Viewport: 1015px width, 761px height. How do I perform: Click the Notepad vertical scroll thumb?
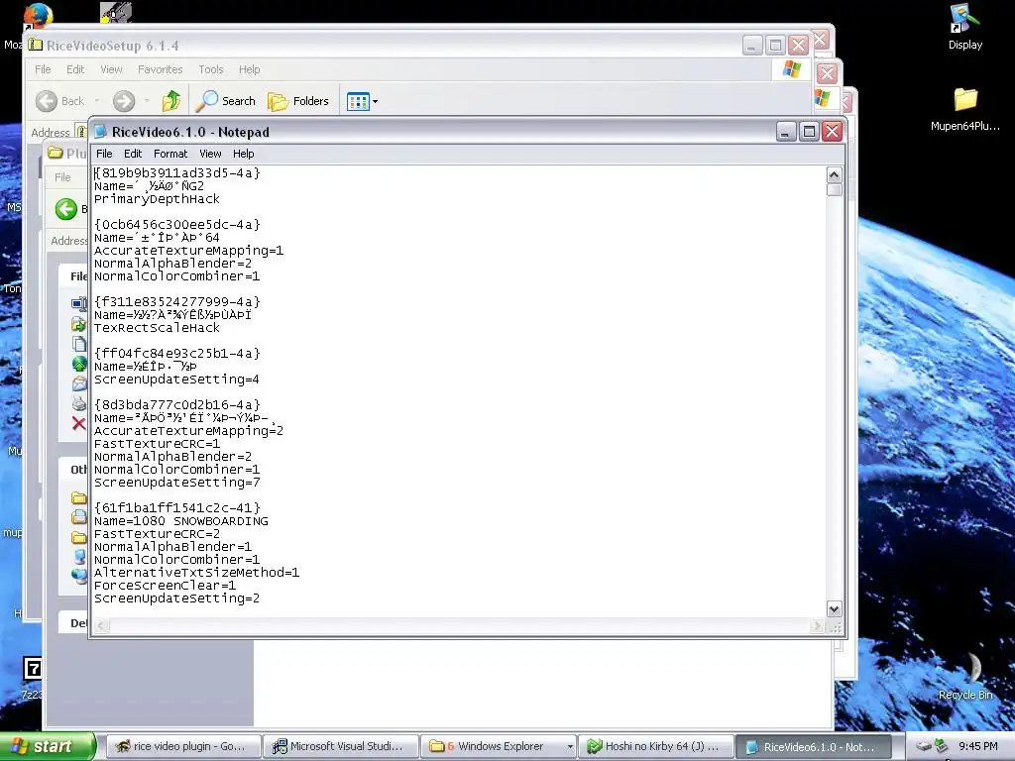(x=834, y=189)
